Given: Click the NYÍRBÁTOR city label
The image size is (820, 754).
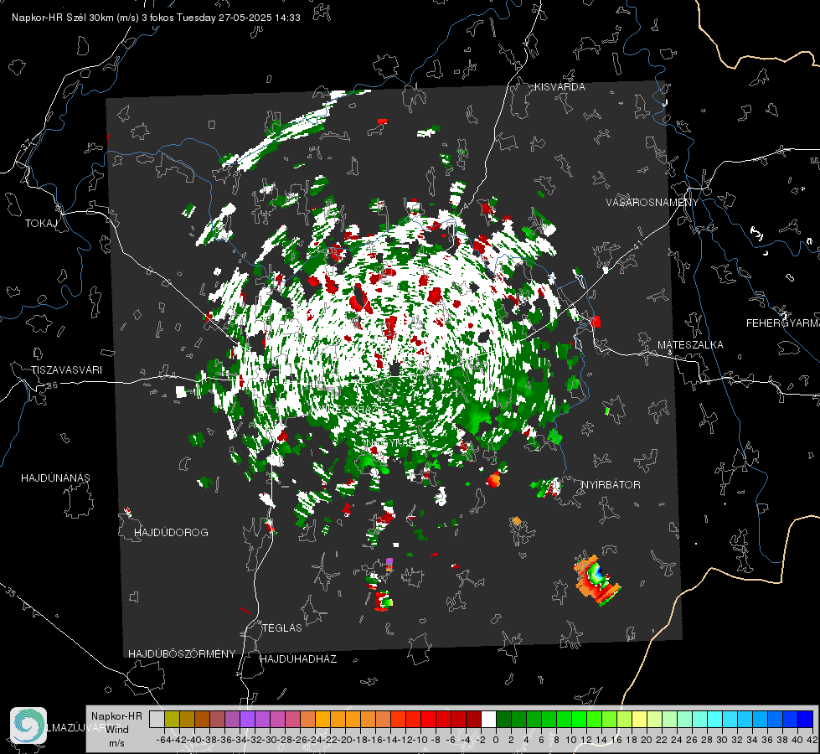Looking at the screenshot, I should [611, 485].
